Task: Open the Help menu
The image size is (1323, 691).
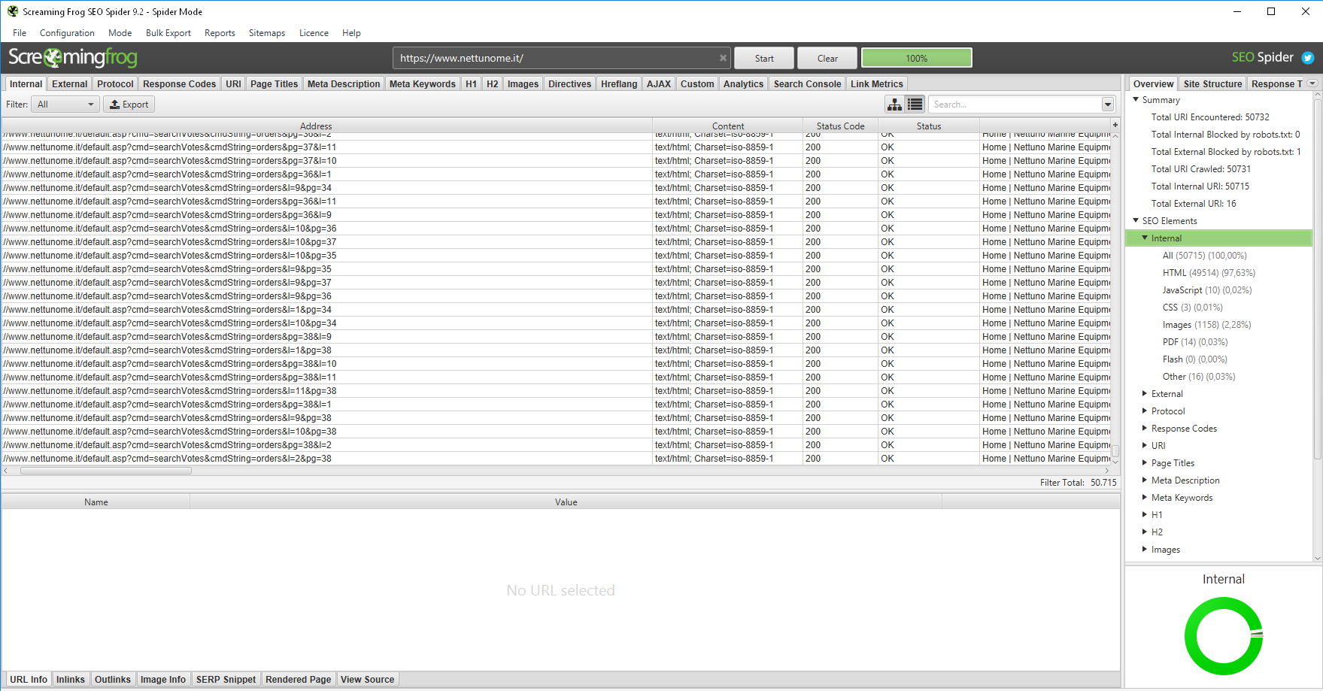Action: [x=351, y=33]
